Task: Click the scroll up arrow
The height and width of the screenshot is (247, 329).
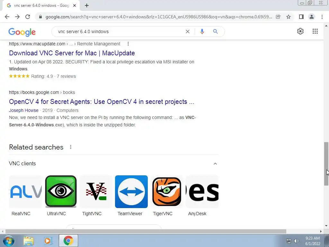Action: pyautogui.click(x=326, y=26)
